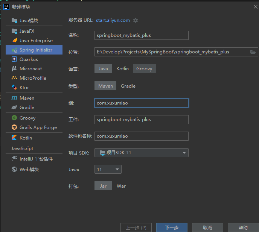This screenshot has width=259, height=232.
Task: Click the 名称 name input field
Action: [142, 35]
